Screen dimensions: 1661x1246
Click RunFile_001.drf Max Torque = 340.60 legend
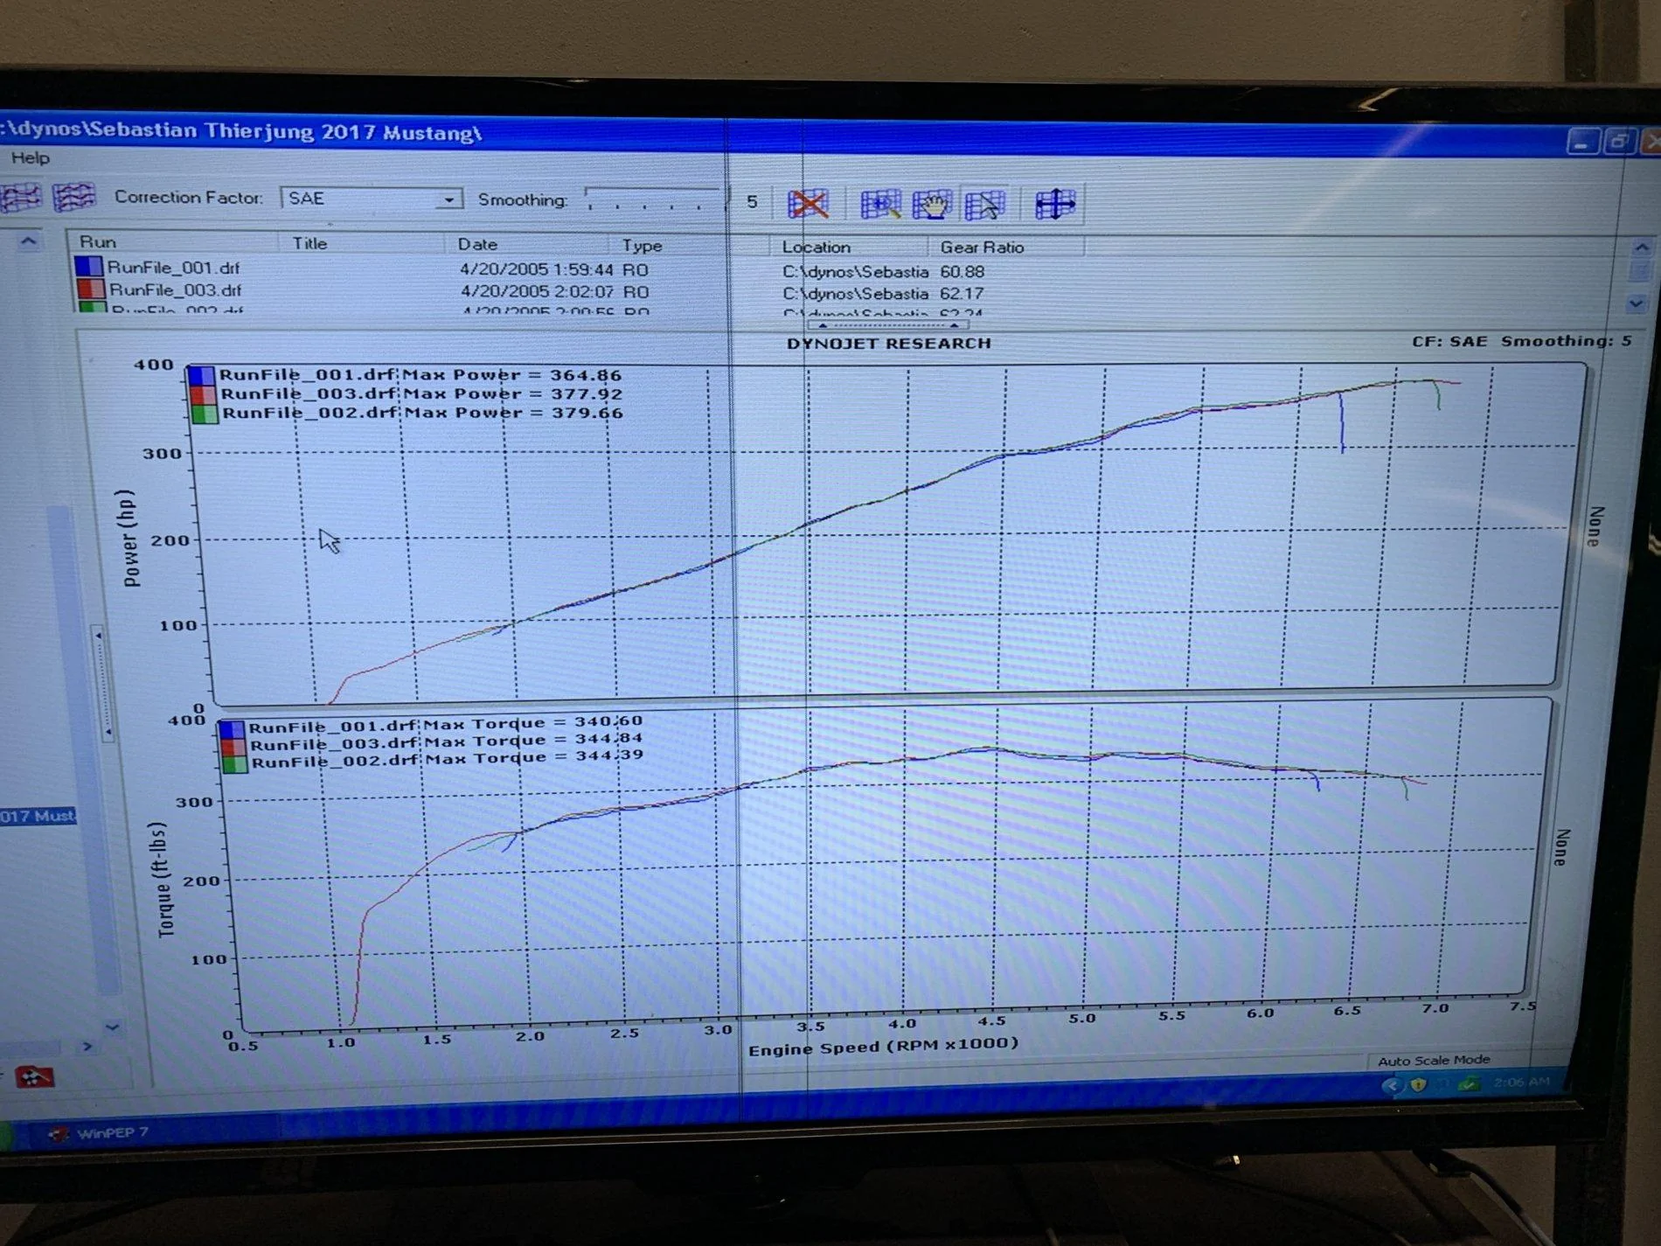click(x=446, y=724)
